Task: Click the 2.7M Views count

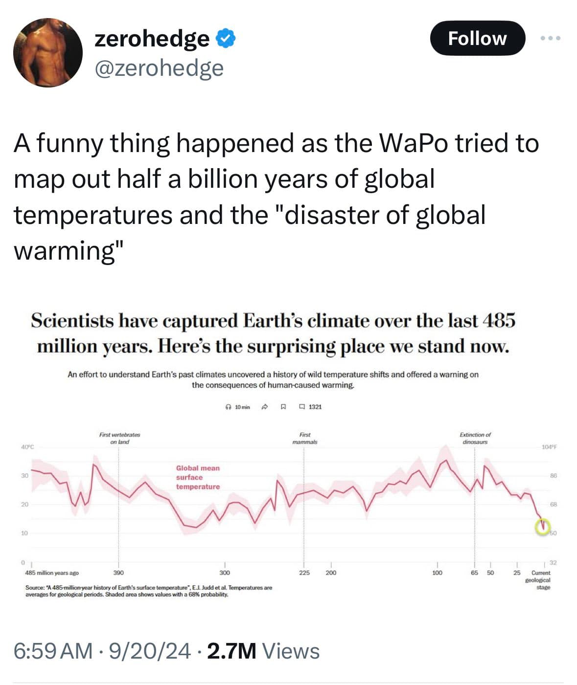Action: point(263,651)
